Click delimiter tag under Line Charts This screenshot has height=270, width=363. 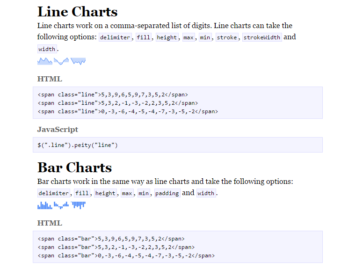[x=115, y=37]
